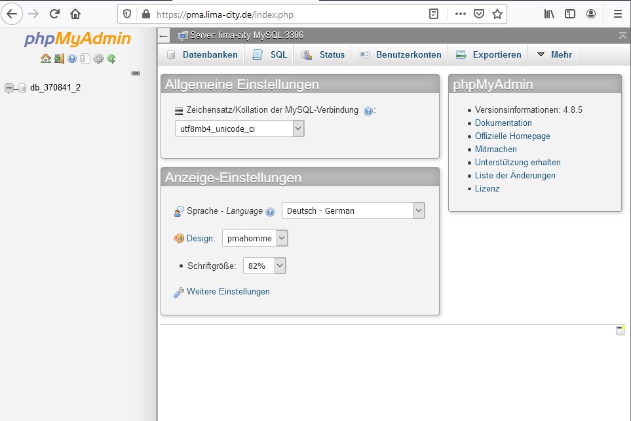The width and height of the screenshot is (631, 421).
Task: Collapse the db_370841_2 tree node
Action: click(9, 88)
